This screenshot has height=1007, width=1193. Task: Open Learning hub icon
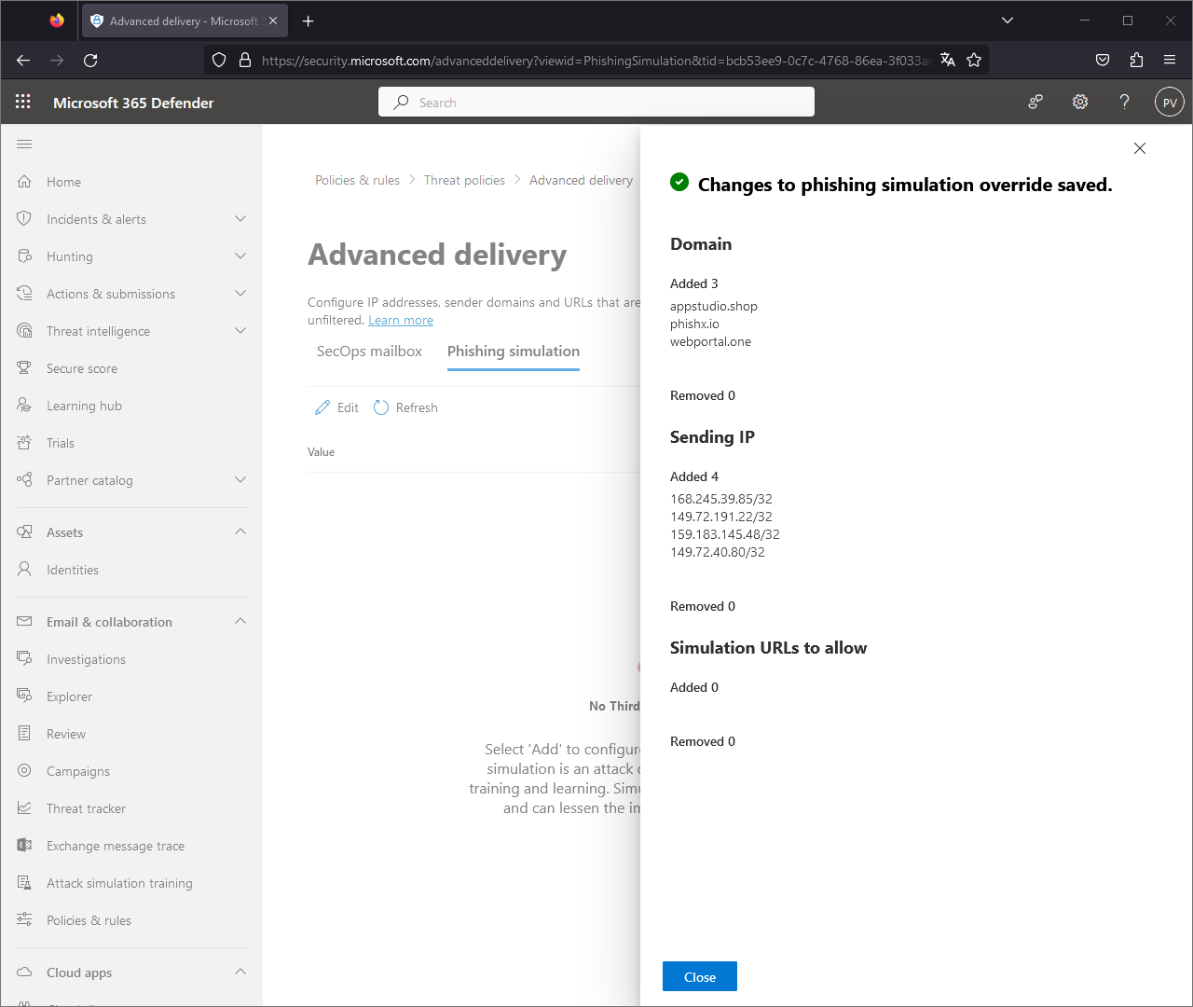24,405
